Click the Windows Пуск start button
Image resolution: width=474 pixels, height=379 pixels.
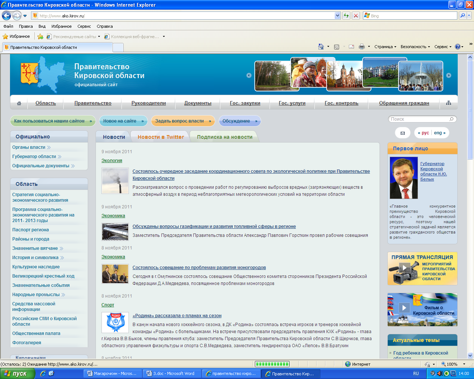[x=17, y=373]
